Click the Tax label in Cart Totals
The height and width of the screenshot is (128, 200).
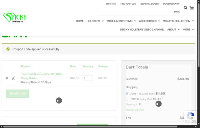[x=128, y=118]
